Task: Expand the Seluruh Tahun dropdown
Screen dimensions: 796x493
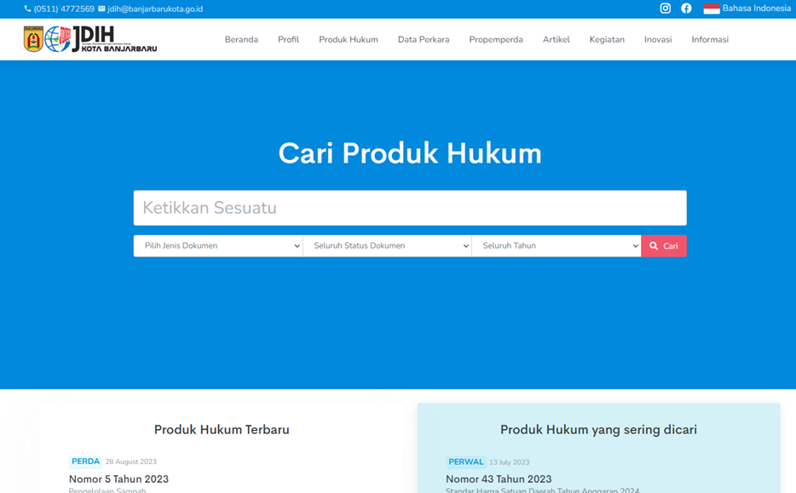Action: click(x=557, y=246)
